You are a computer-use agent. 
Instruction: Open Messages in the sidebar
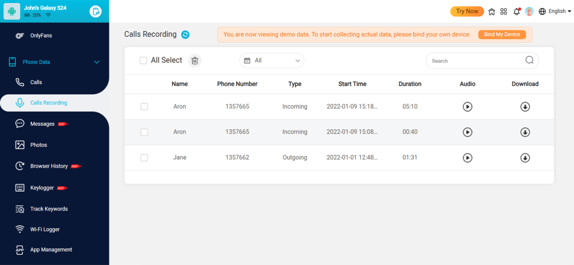[x=42, y=124]
